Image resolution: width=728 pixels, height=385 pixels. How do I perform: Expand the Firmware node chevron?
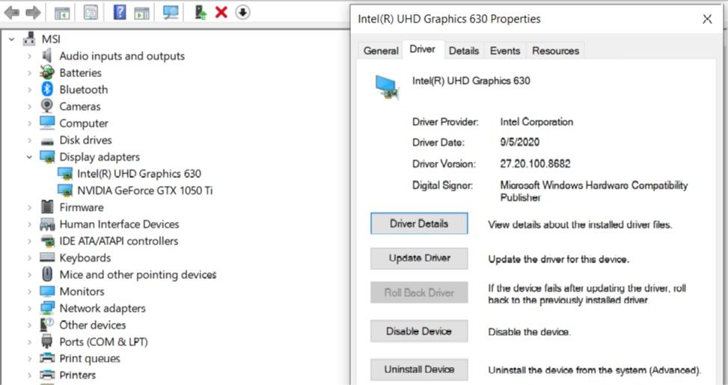[x=29, y=207]
